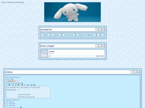Close the music player window
The image size is (145, 108).
click(x=103, y=46)
